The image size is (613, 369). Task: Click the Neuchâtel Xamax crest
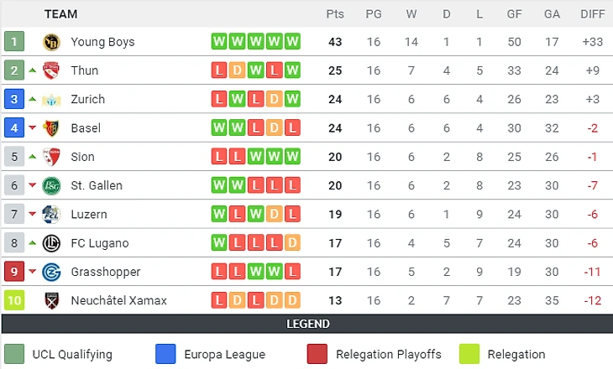(51, 300)
